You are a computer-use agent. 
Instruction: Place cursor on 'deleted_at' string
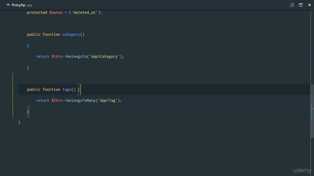point(84,12)
